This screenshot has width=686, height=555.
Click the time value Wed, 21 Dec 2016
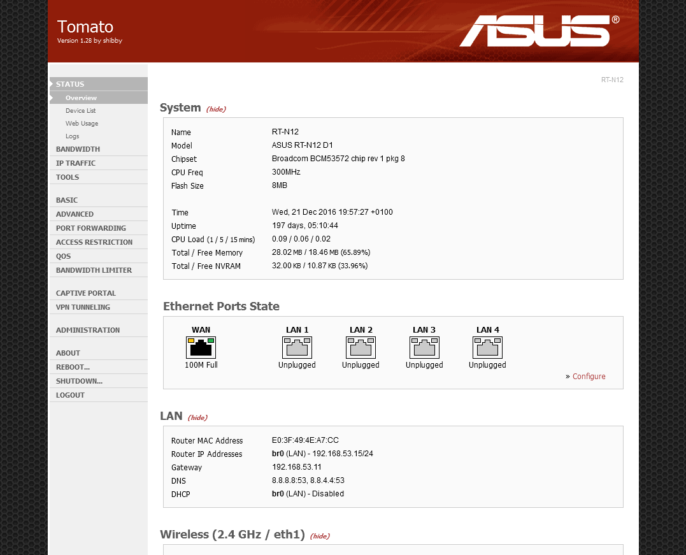[332, 212]
